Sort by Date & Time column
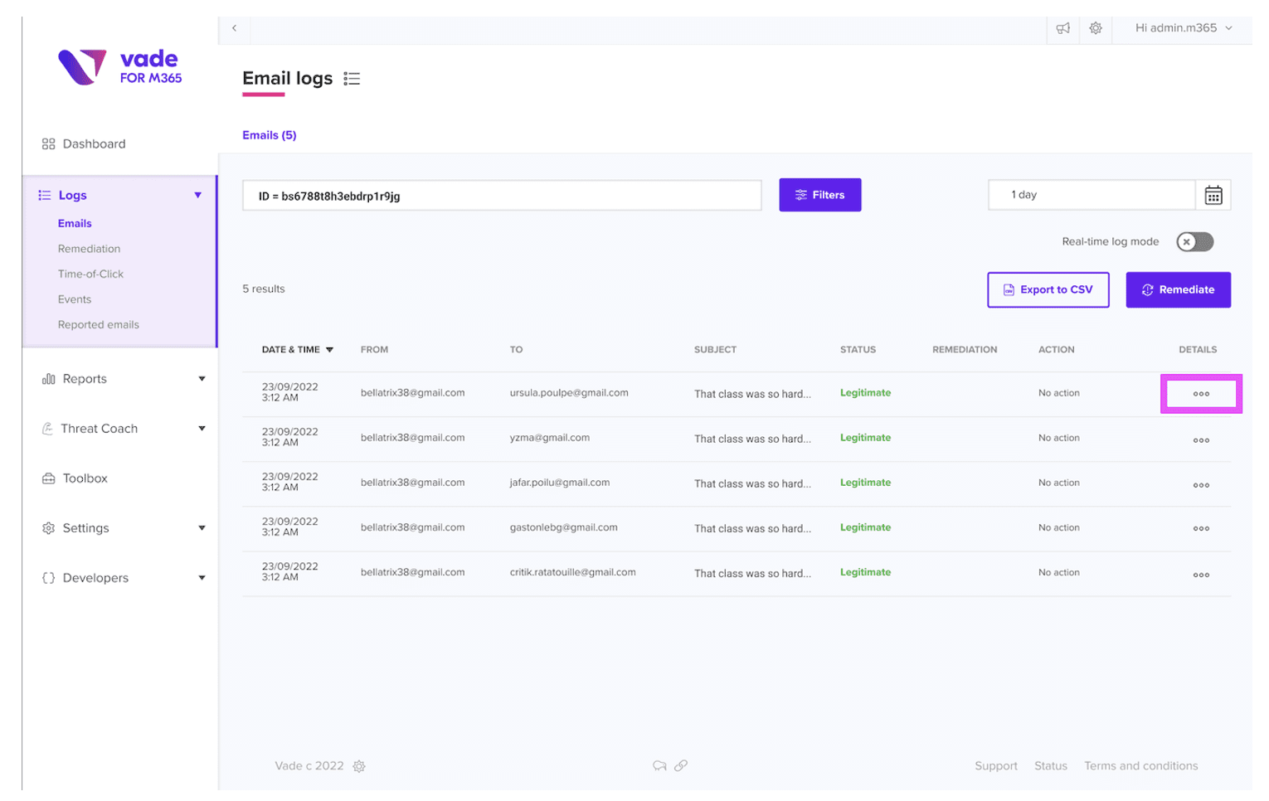The height and width of the screenshot is (801, 1269). pos(297,350)
